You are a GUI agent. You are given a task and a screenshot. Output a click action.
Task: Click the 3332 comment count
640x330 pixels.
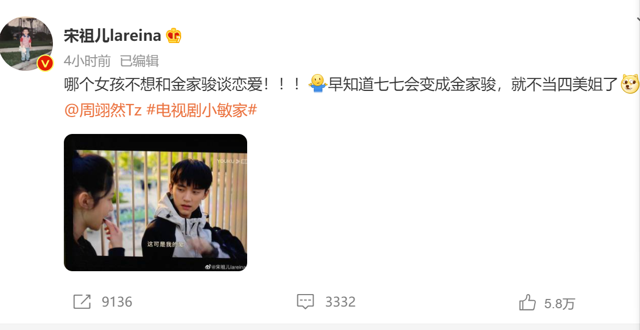(x=340, y=302)
